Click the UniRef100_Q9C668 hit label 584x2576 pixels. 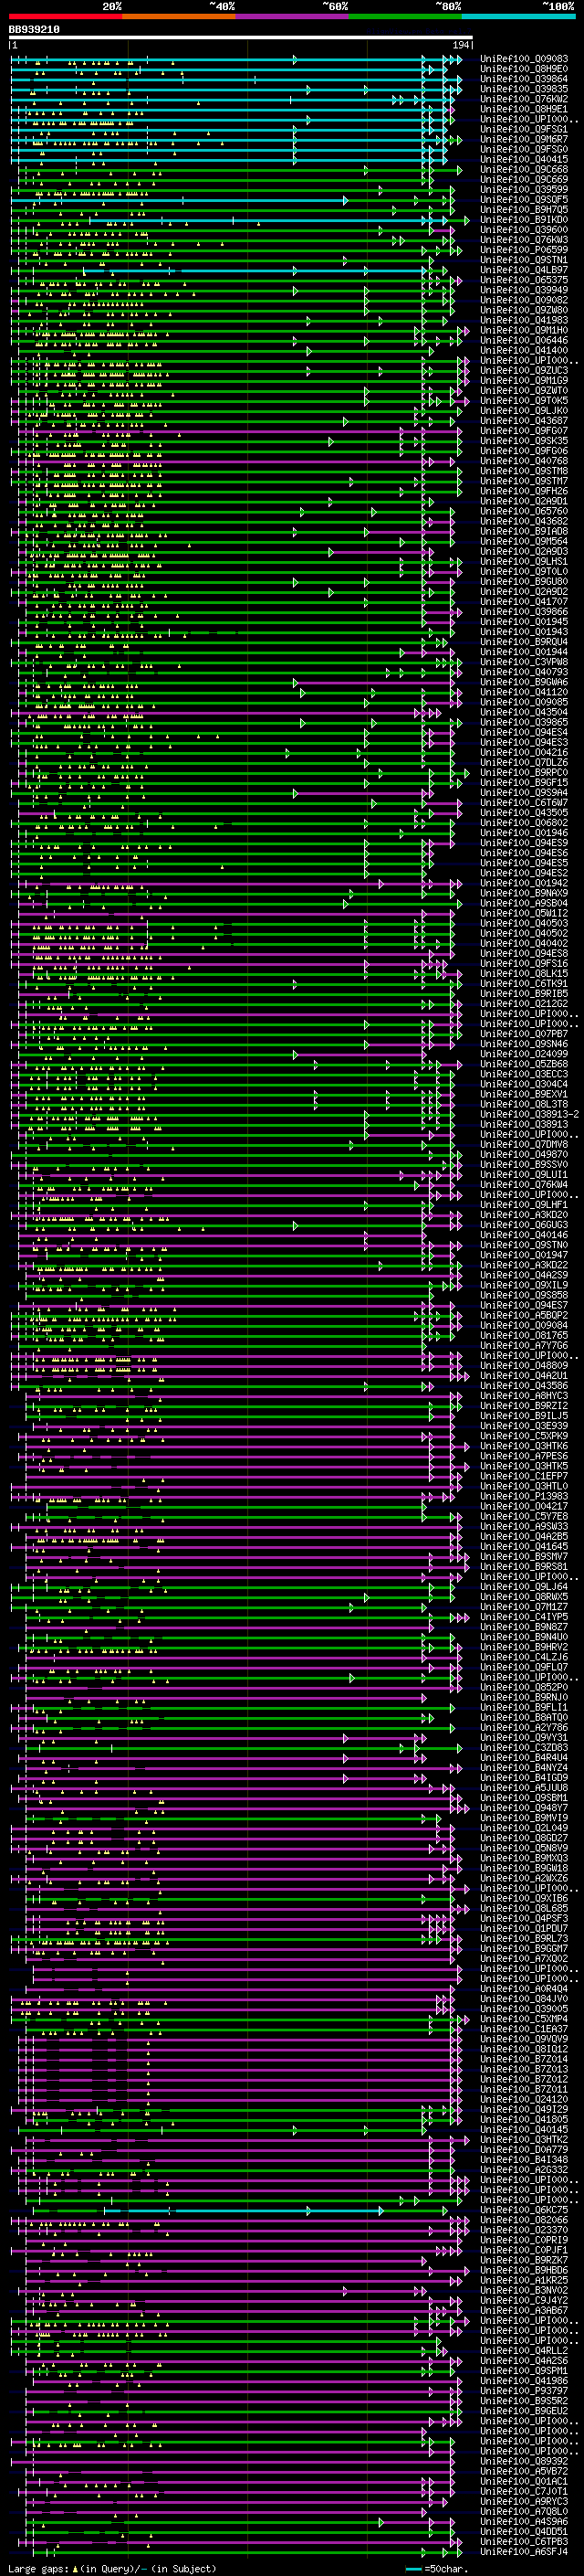[x=524, y=170]
